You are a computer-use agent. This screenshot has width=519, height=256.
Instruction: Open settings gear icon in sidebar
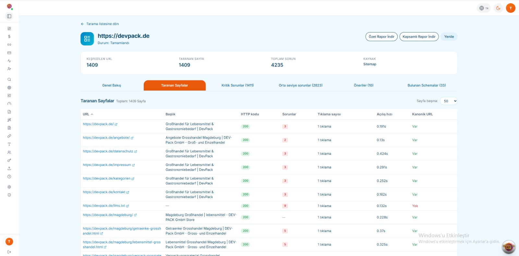[x=9, y=187]
